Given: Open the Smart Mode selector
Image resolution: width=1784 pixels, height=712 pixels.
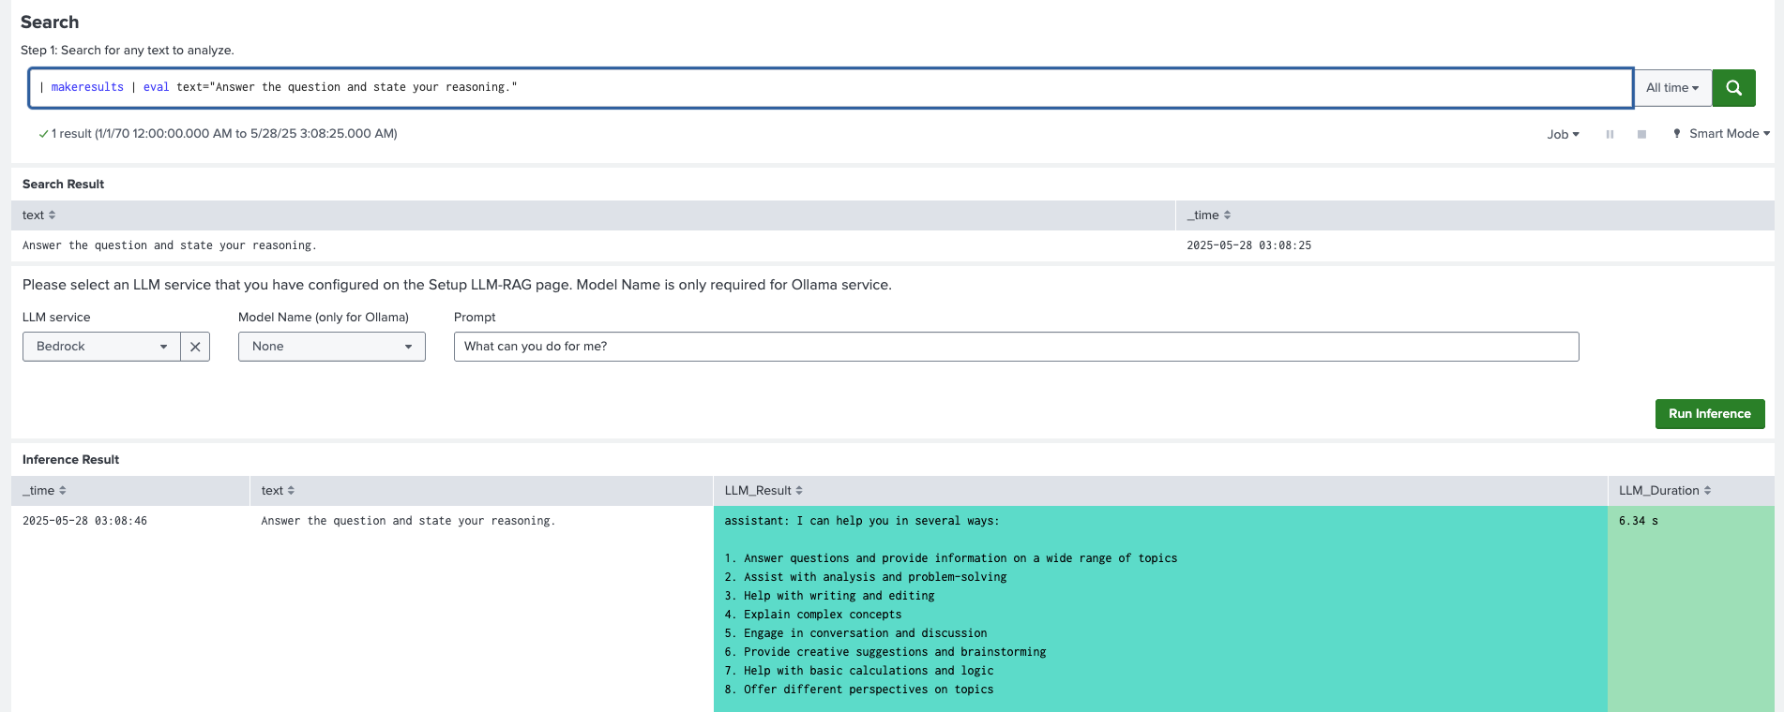Looking at the screenshot, I should (1722, 134).
